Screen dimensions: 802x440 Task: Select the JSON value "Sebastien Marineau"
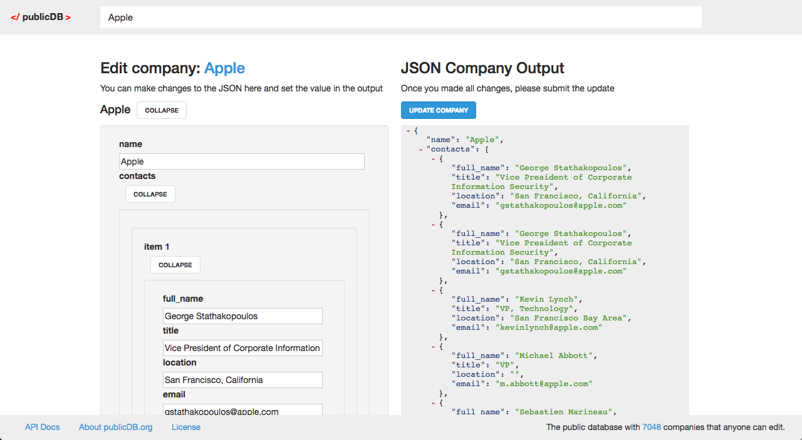pos(563,412)
